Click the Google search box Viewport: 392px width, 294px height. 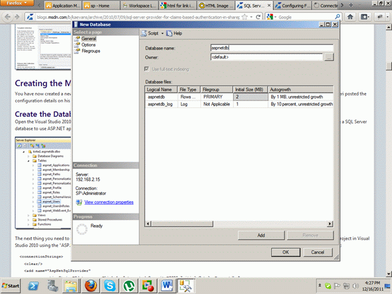coord(306,17)
